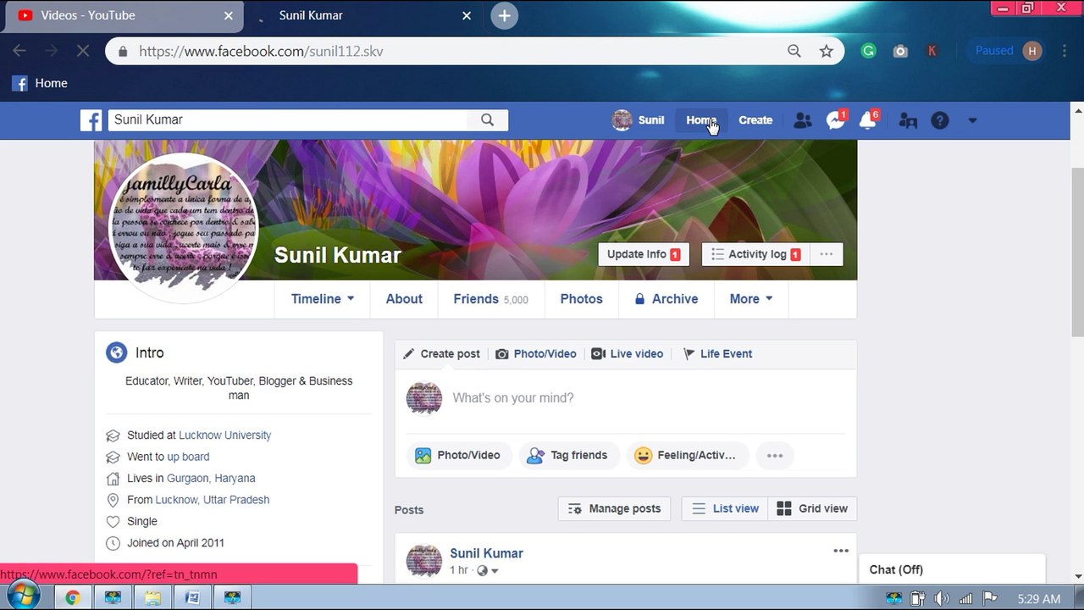Image resolution: width=1084 pixels, height=610 pixels.
Task: Select the Create post composer tab
Action: 441,354
